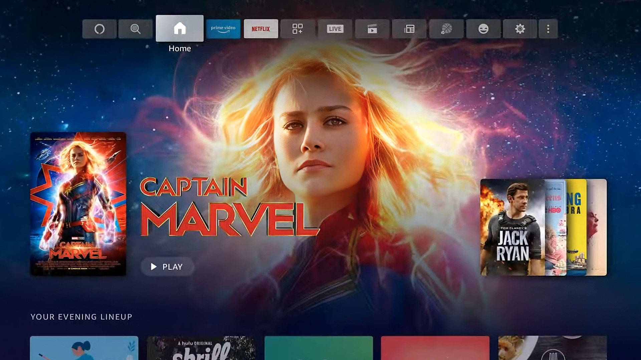Select the pale poster card at the stack's edge
The width and height of the screenshot is (641, 360).
(597, 227)
